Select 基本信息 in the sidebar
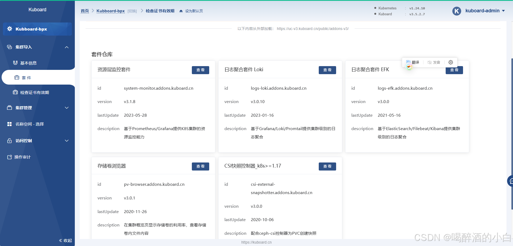This screenshot has width=513, height=246. (x=28, y=63)
